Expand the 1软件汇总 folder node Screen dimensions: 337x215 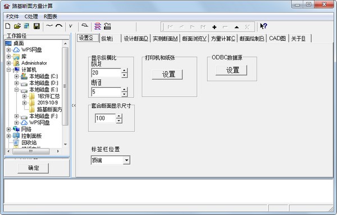pos(25,96)
